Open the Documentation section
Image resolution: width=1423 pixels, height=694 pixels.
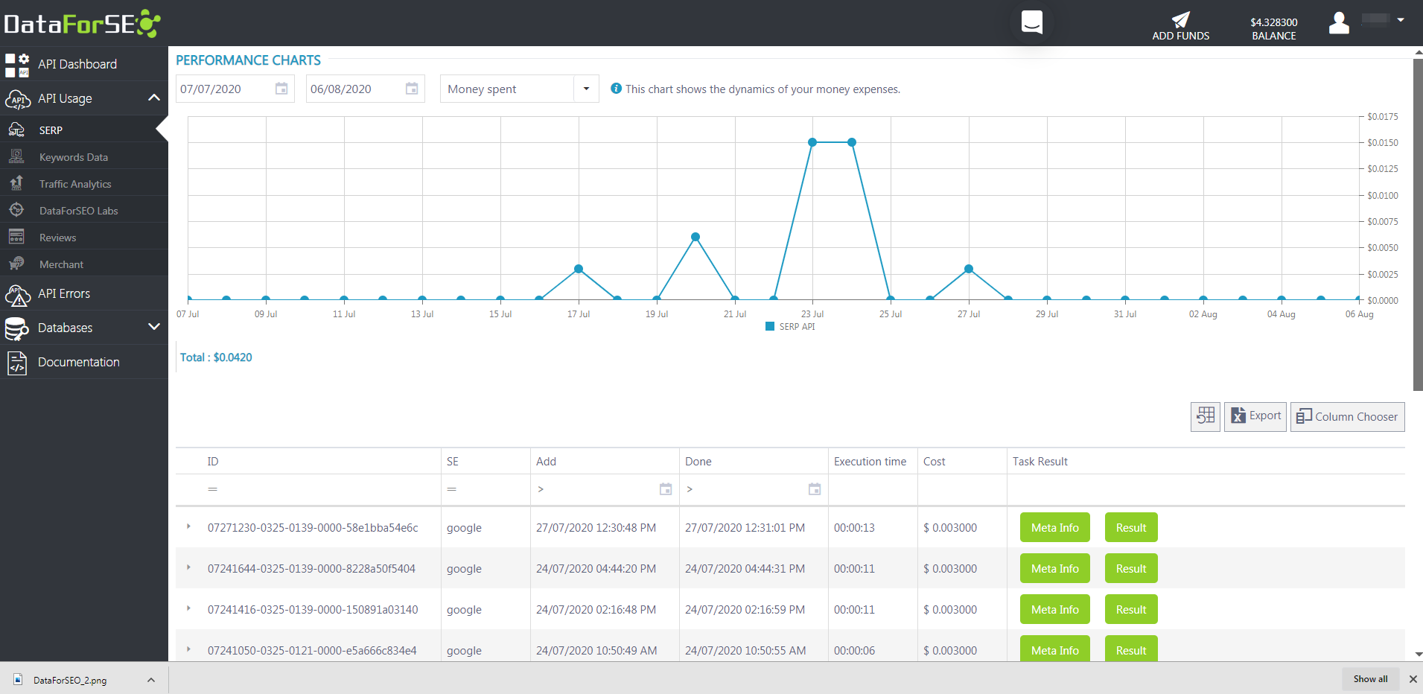click(77, 362)
